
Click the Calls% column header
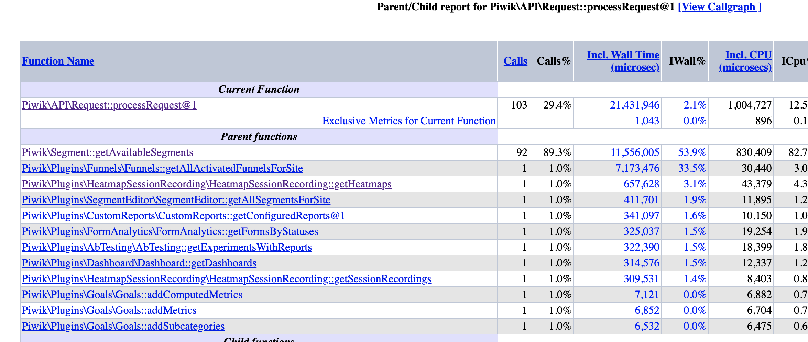(554, 61)
